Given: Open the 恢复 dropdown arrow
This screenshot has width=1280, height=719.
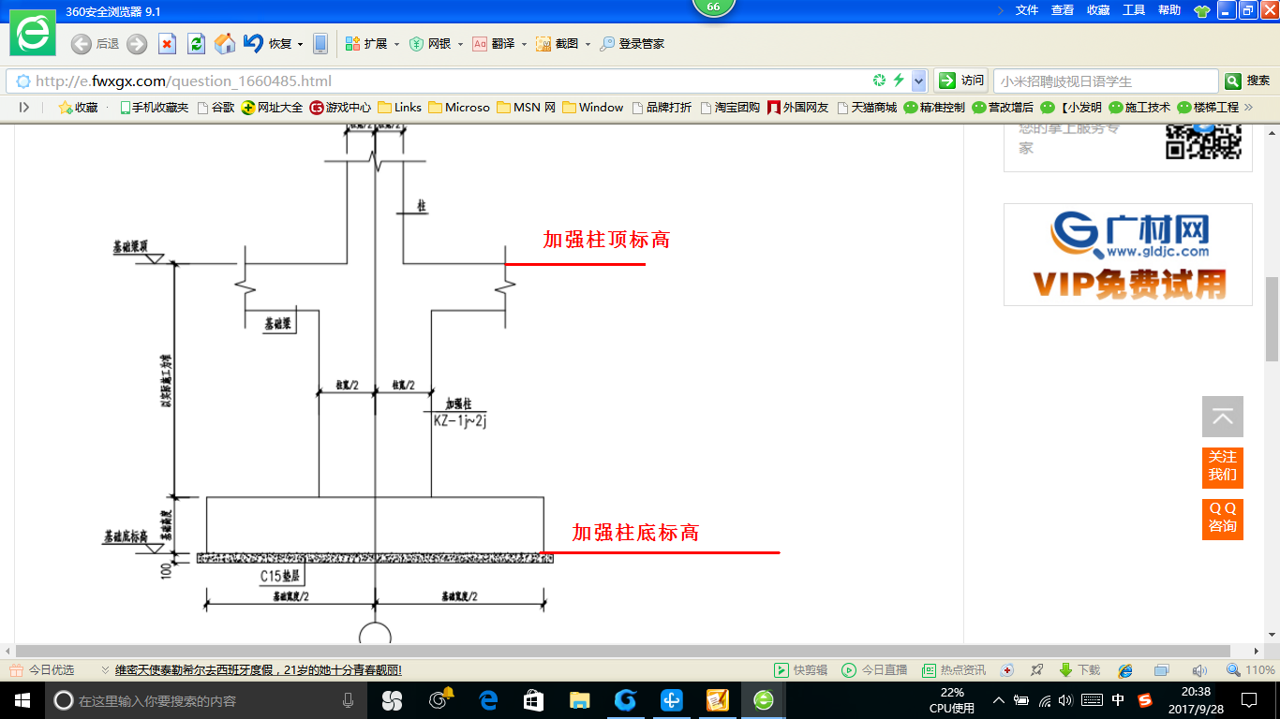Looking at the screenshot, I should point(300,44).
